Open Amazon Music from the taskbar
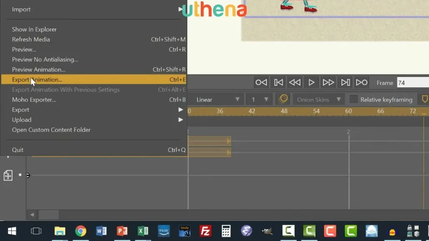429x241 pixels. 164,231
